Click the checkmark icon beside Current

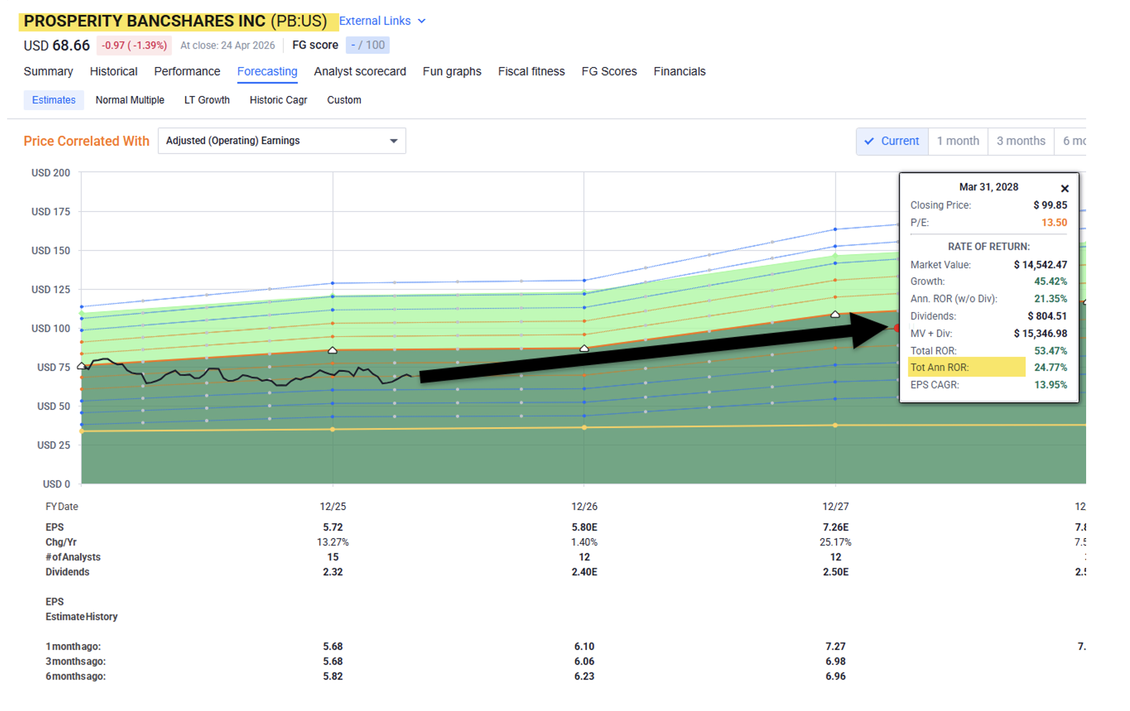click(x=869, y=141)
